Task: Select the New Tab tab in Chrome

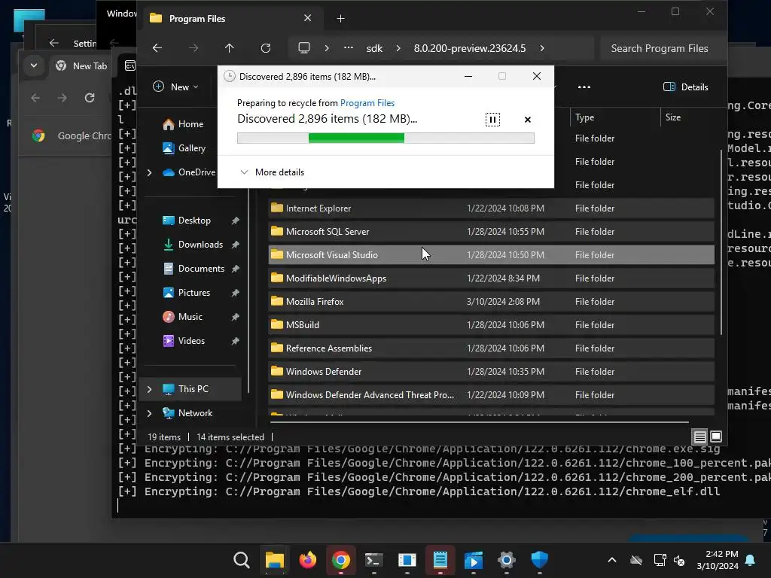Action: click(x=81, y=66)
